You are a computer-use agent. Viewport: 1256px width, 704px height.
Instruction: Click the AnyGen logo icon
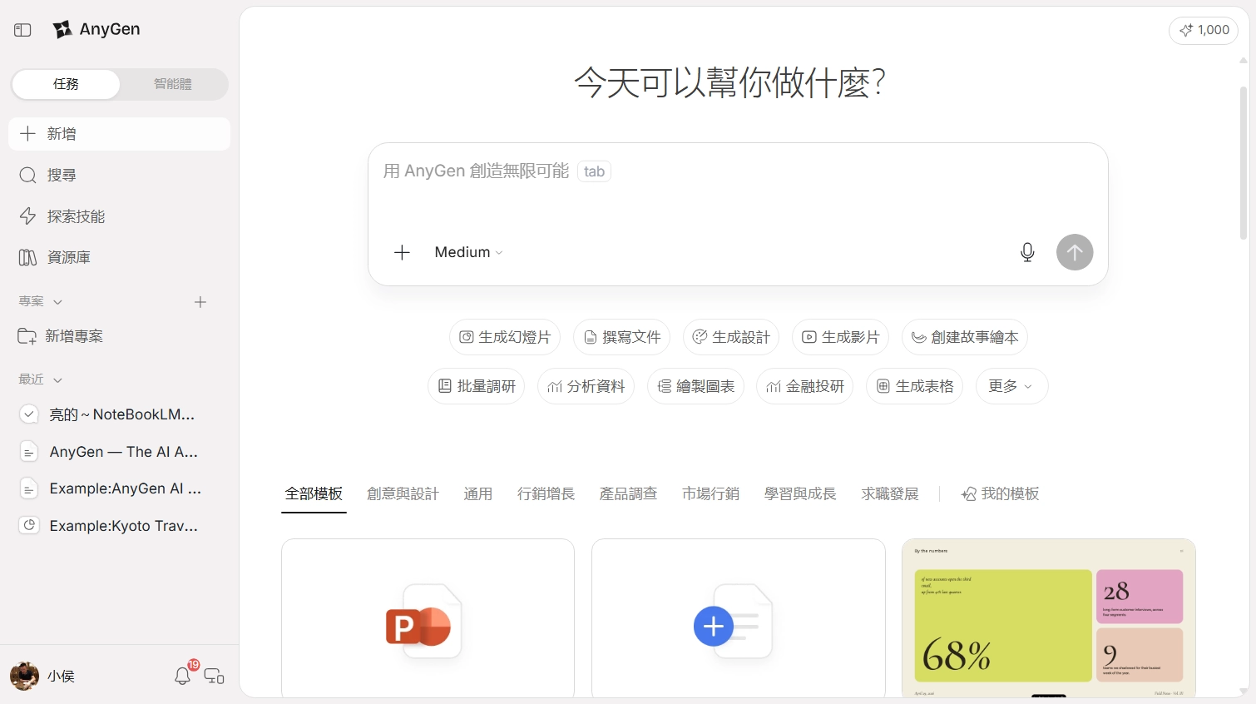pos(62,30)
